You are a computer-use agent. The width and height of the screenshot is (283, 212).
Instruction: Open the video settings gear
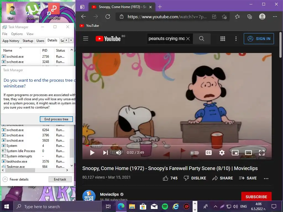coord(222,153)
